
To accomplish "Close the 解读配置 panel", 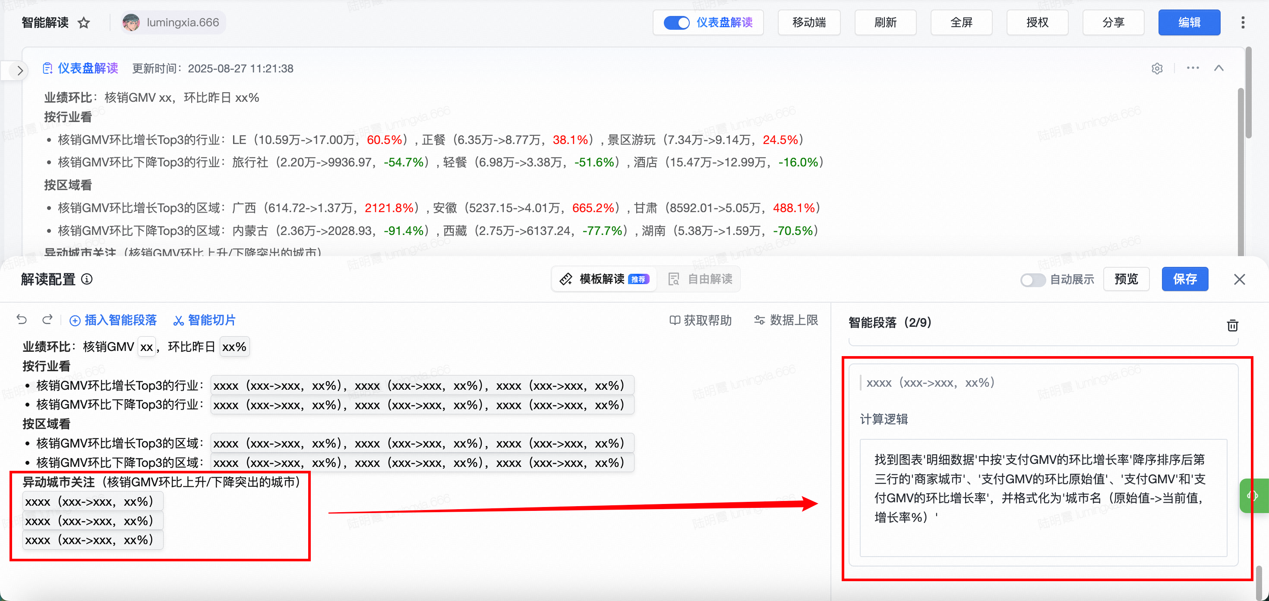I will (x=1240, y=279).
